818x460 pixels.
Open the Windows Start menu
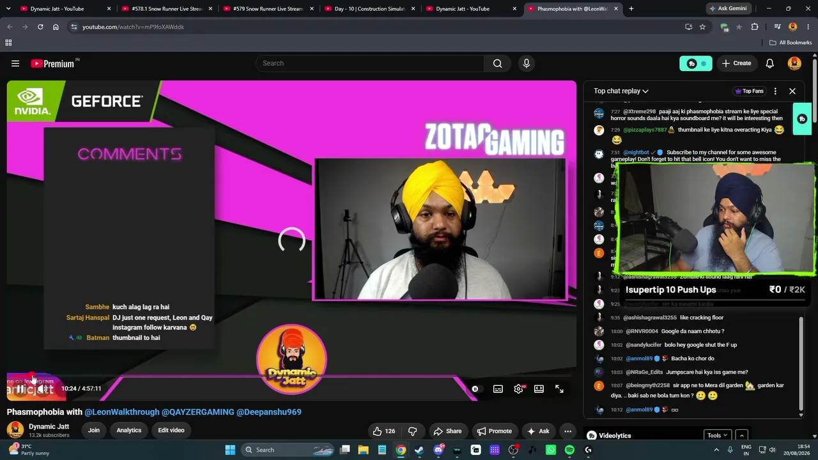pyautogui.click(x=230, y=450)
